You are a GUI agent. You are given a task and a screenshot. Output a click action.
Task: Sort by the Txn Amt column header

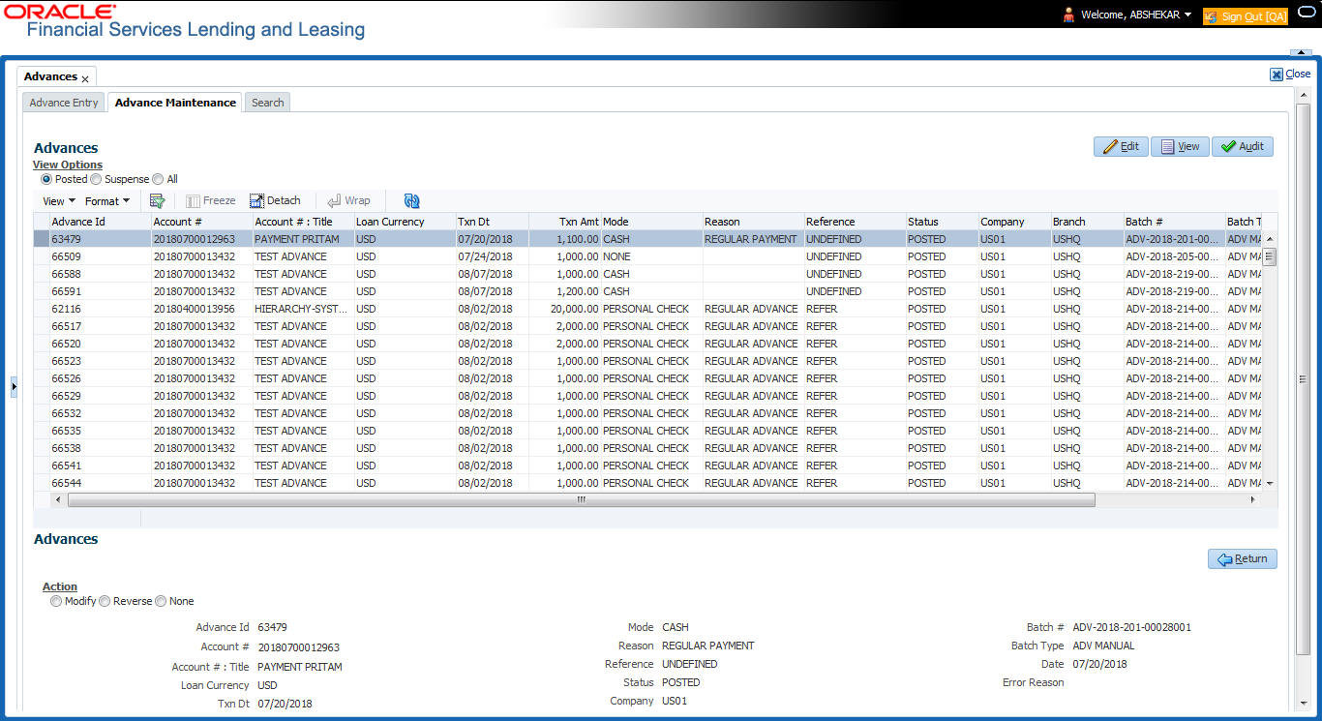pyautogui.click(x=565, y=222)
